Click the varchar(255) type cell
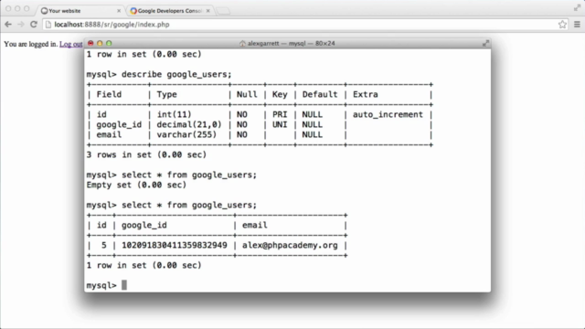 tap(186, 134)
